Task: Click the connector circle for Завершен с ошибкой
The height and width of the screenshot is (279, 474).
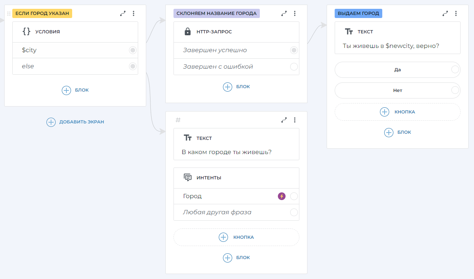Action: [294, 67]
